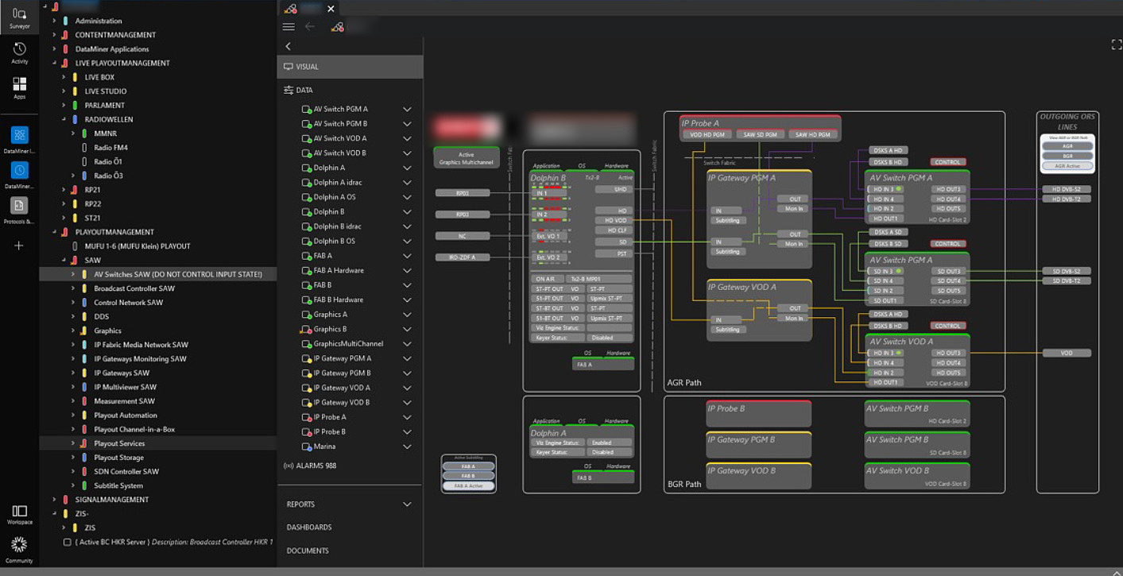Click the IP Probe A element icon
Viewport: 1123px width, 576px height.
pos(306,418)
